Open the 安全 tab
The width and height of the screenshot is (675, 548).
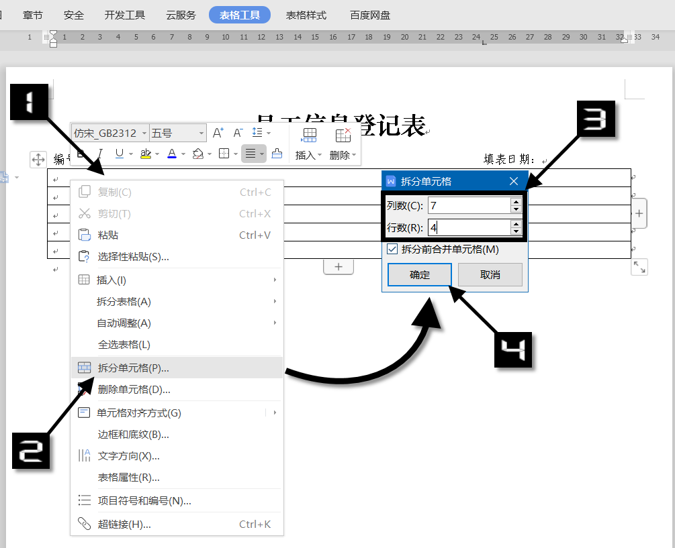[x=74, y=15]
